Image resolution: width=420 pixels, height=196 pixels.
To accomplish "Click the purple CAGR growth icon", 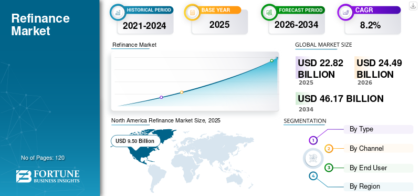I will (345, 12).
